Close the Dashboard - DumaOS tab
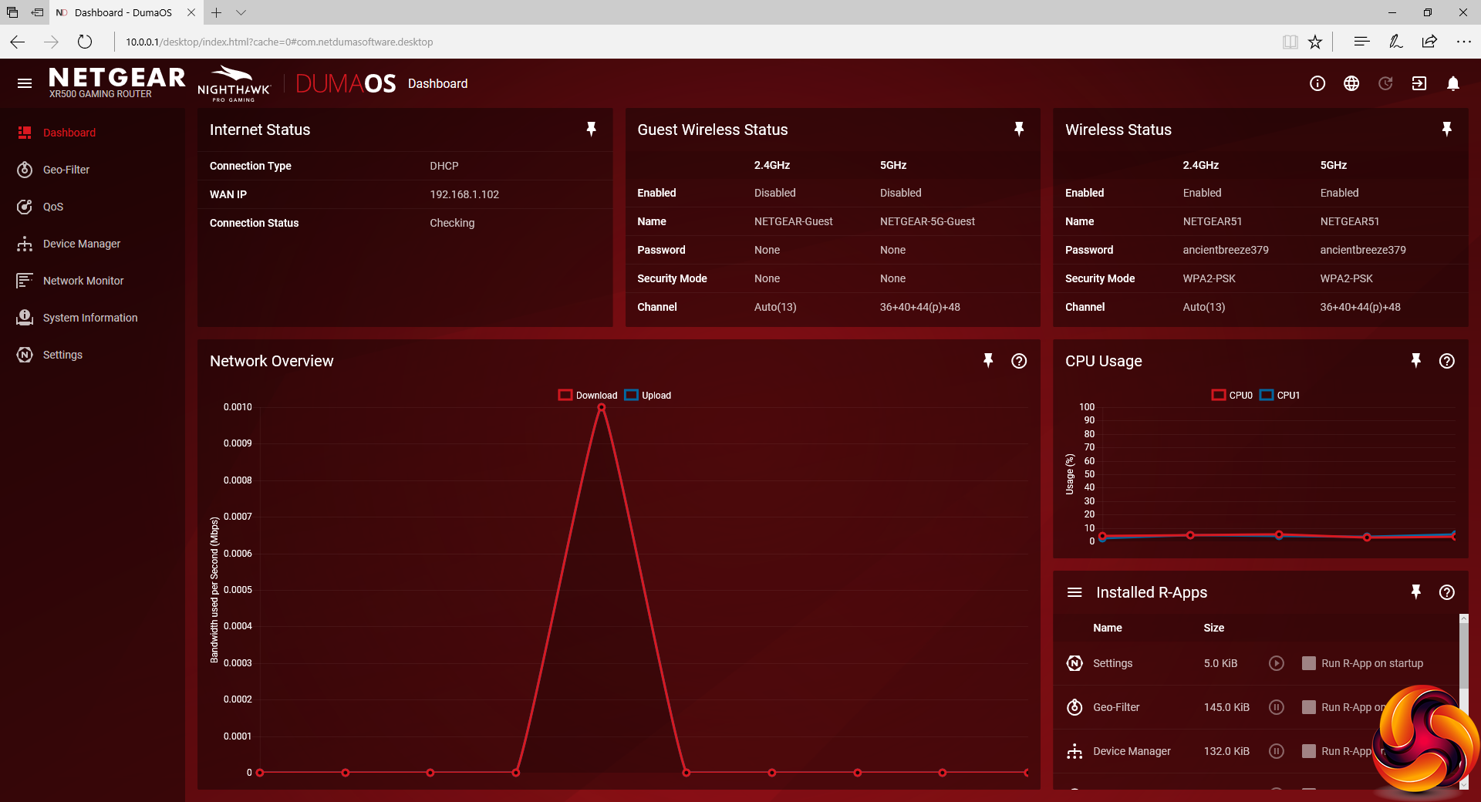The height and width of the screenshot is (802, 1481). [x=191, y=12]
